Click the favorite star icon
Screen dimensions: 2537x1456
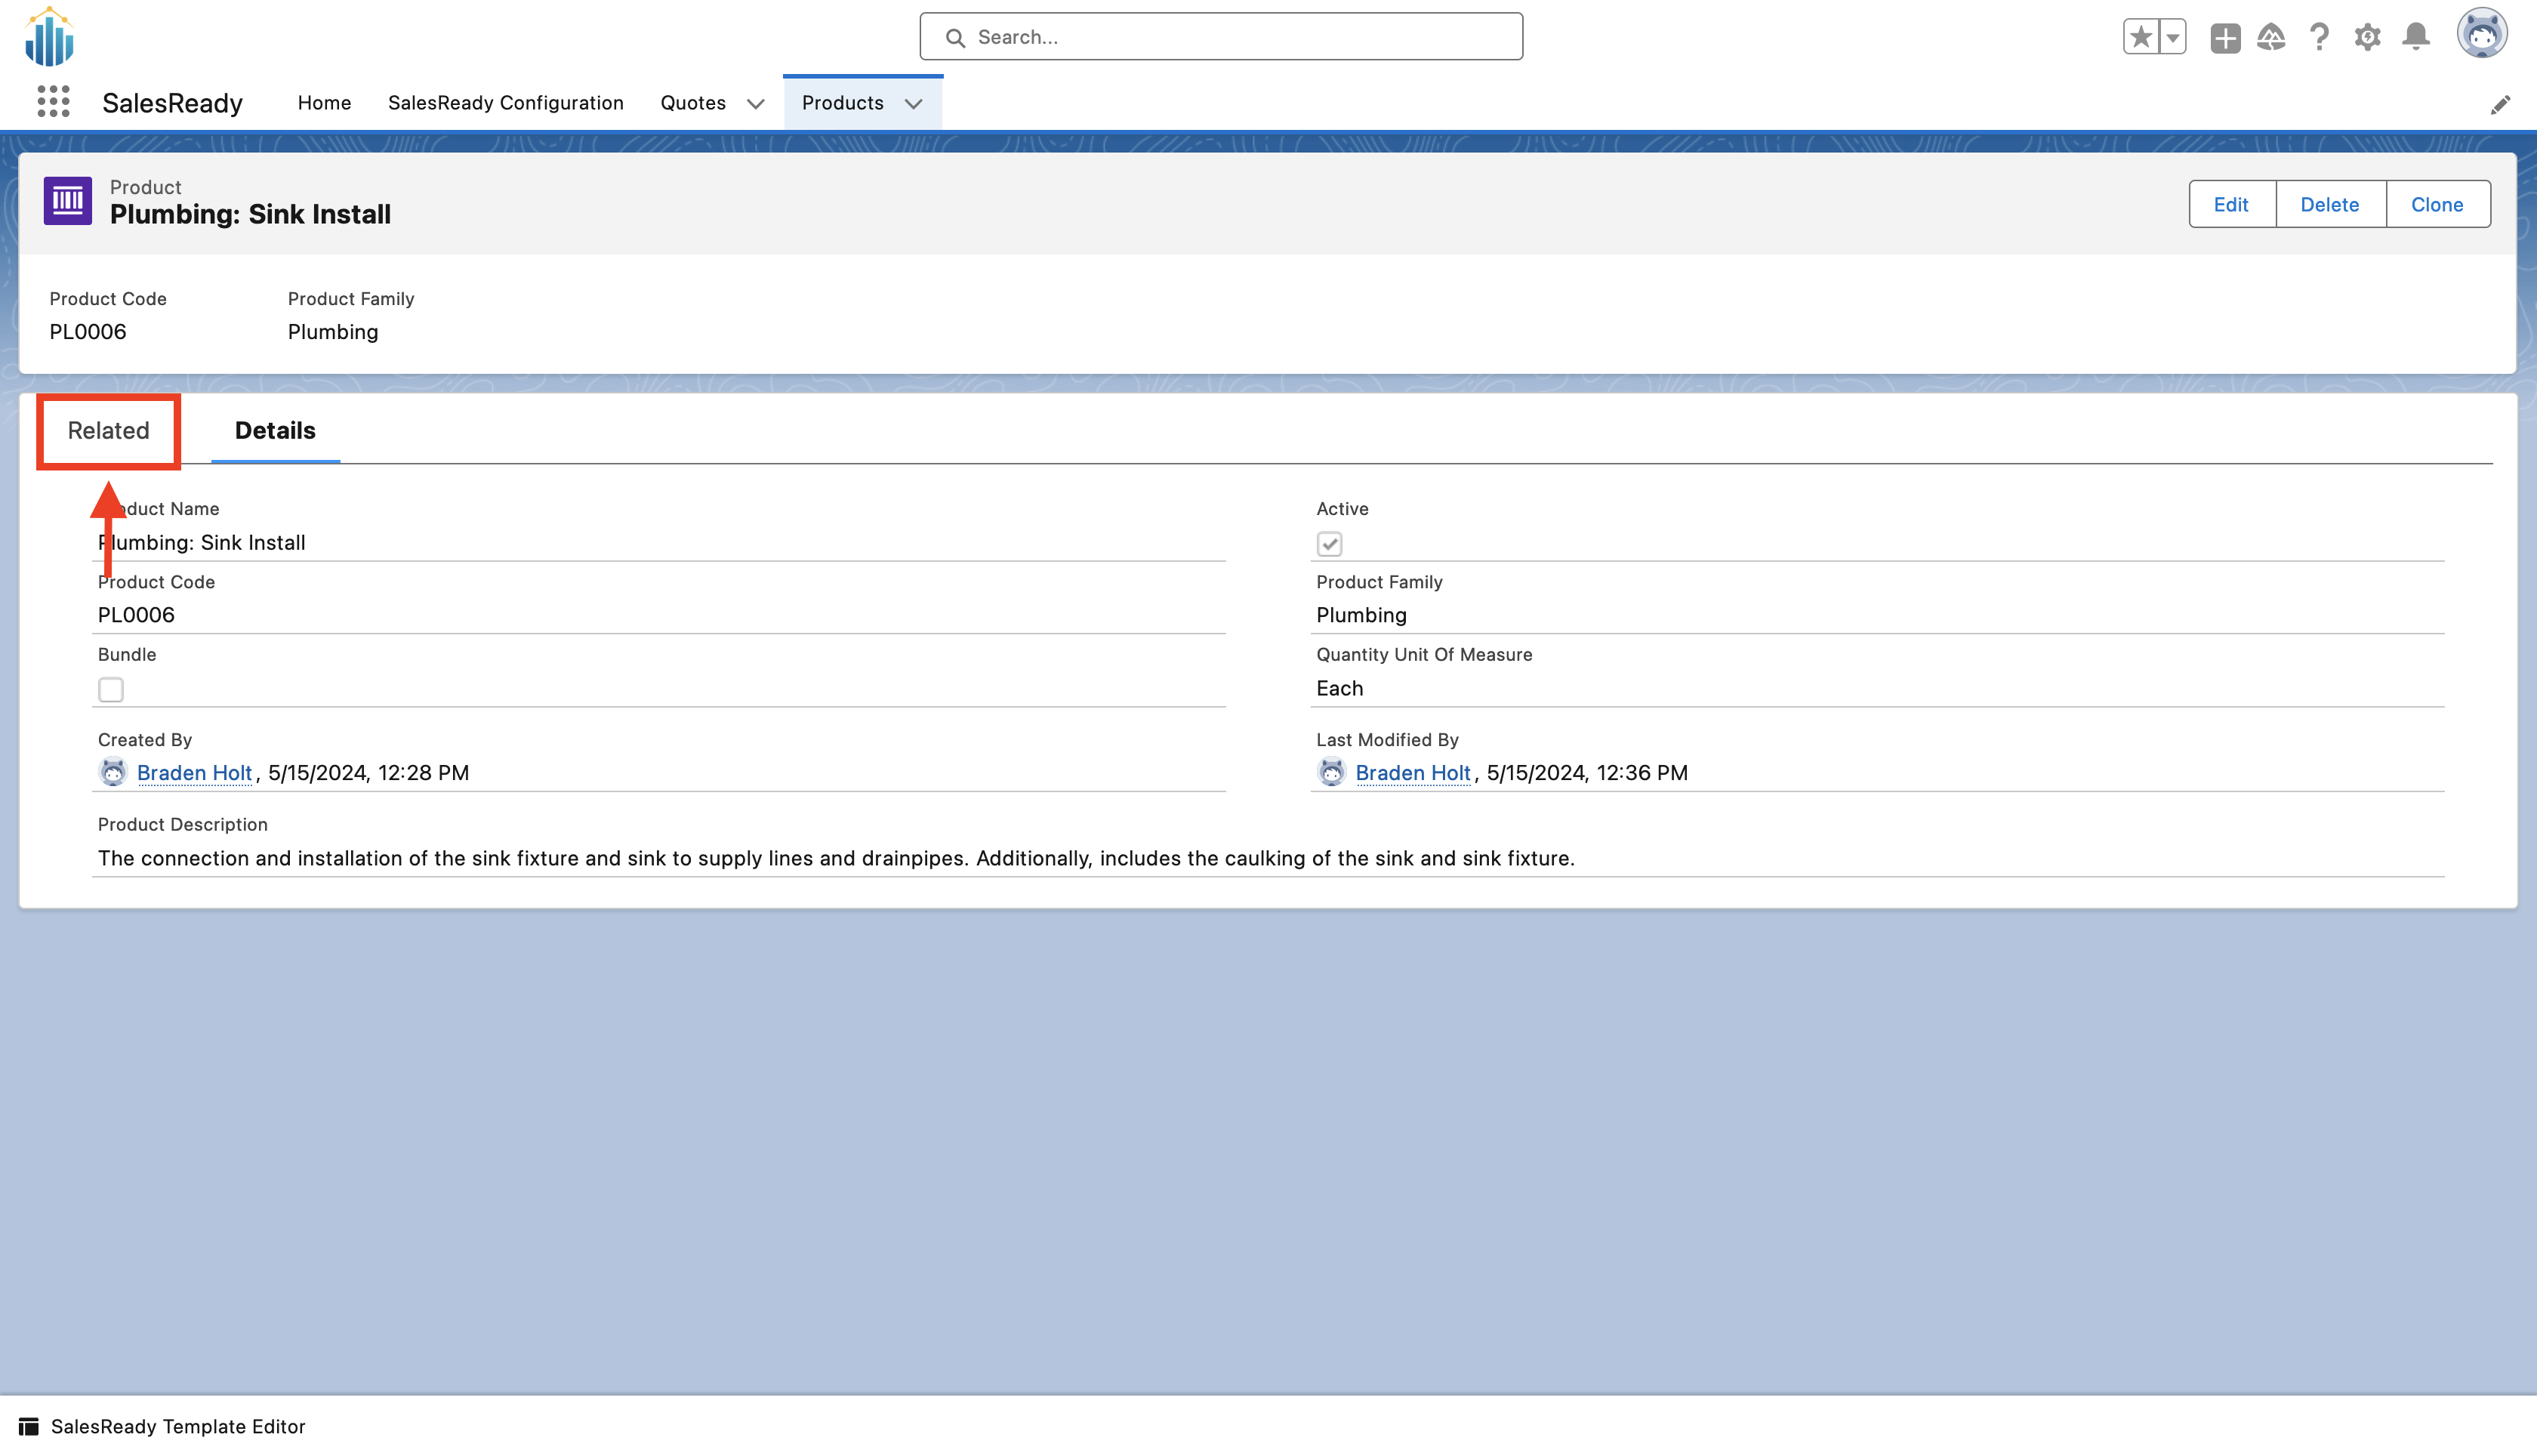(x=2139, y=36)
